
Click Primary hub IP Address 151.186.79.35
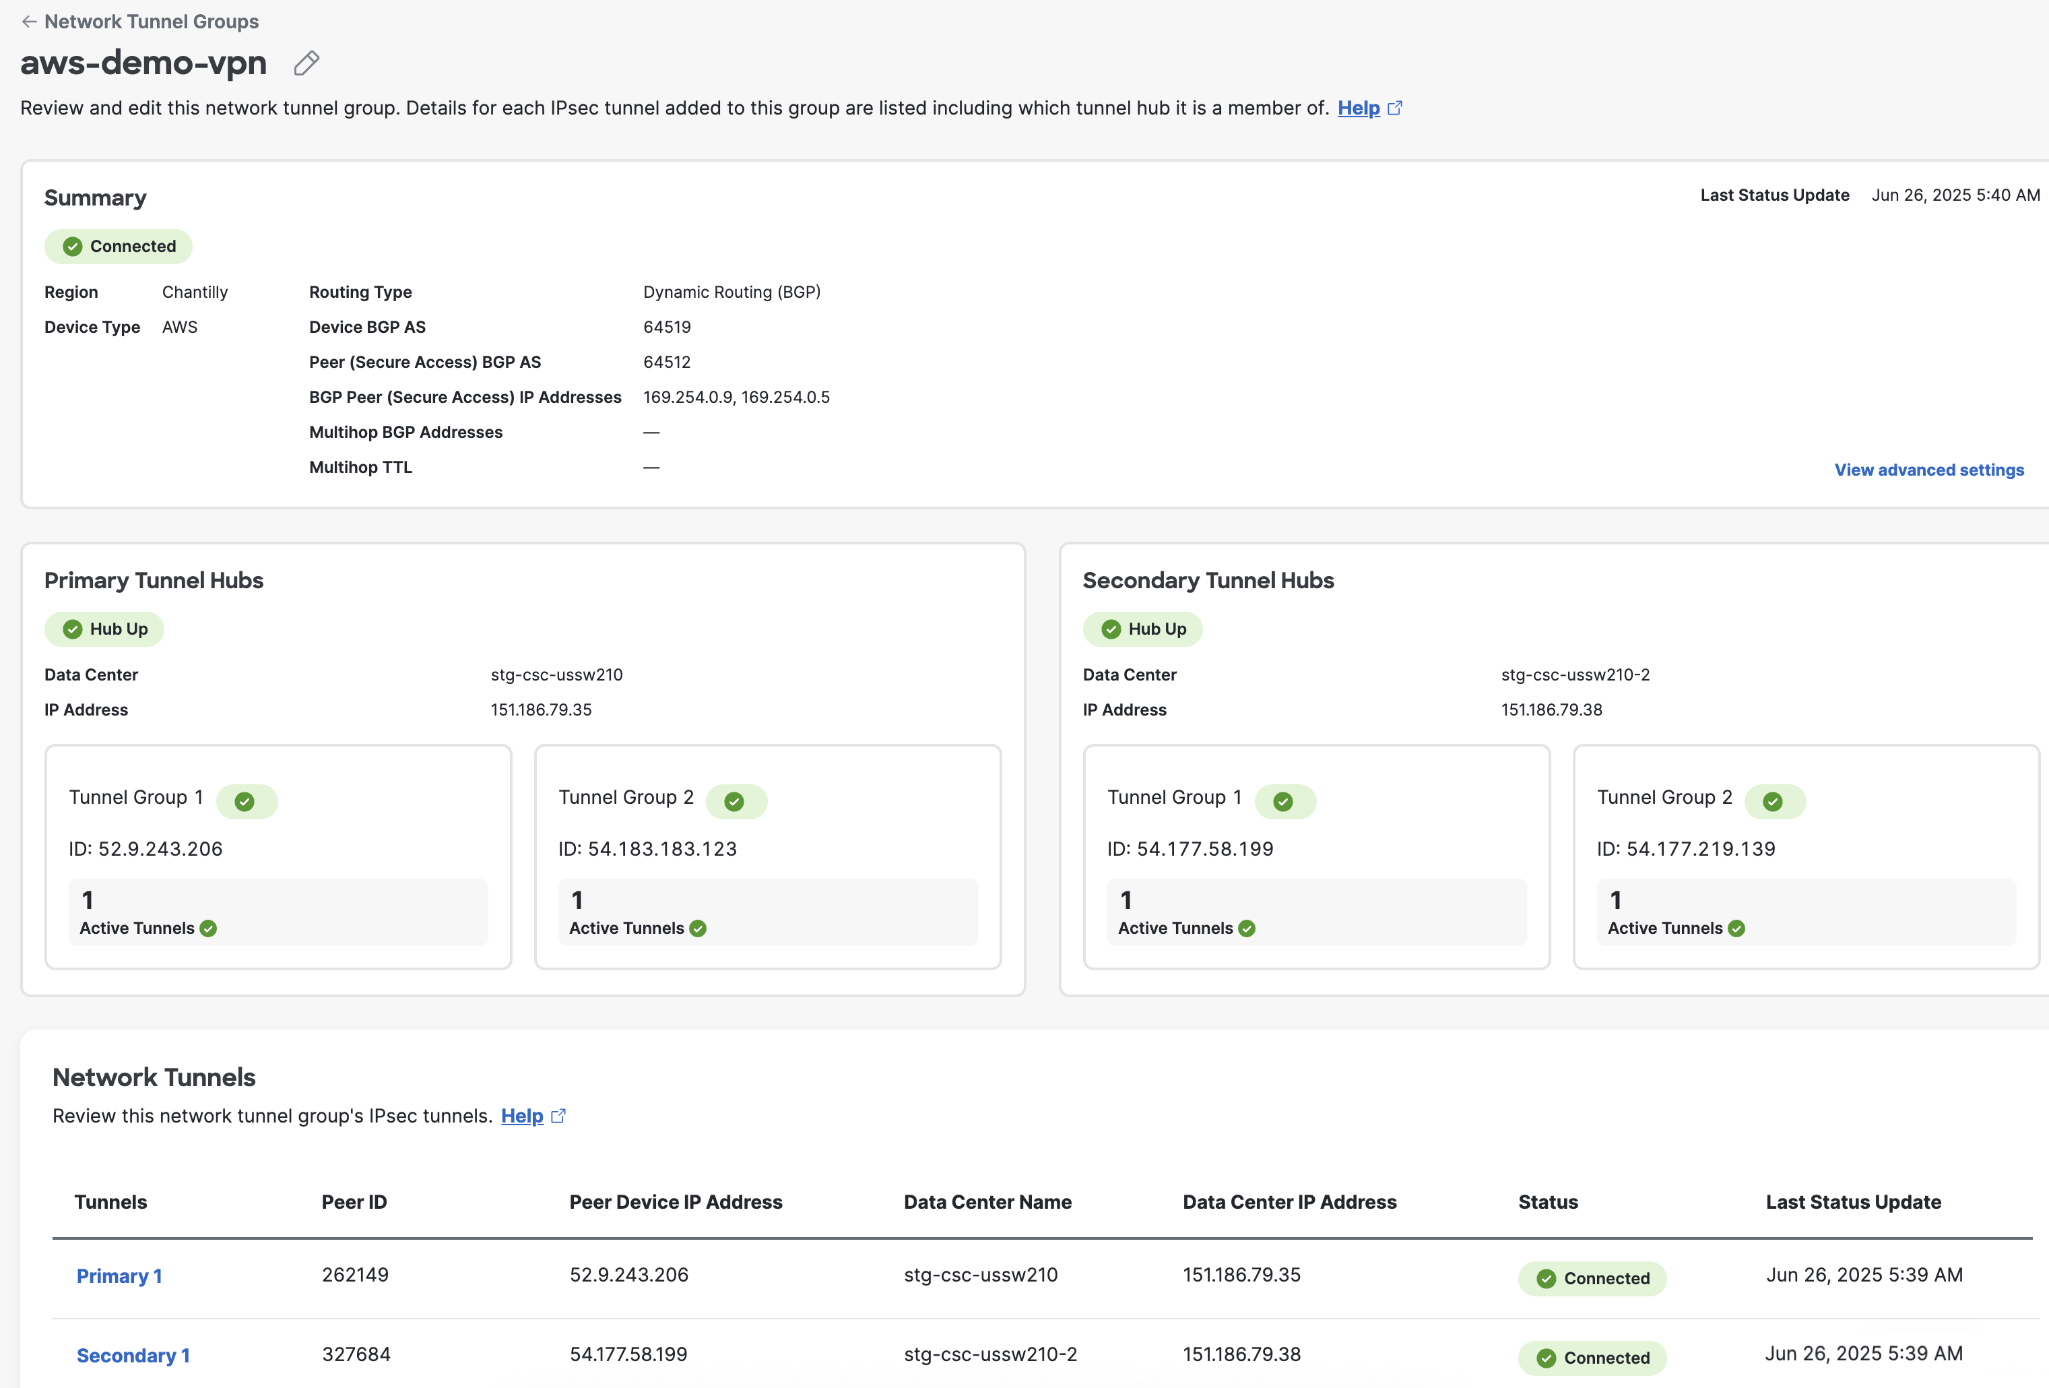tap(542, 710)
